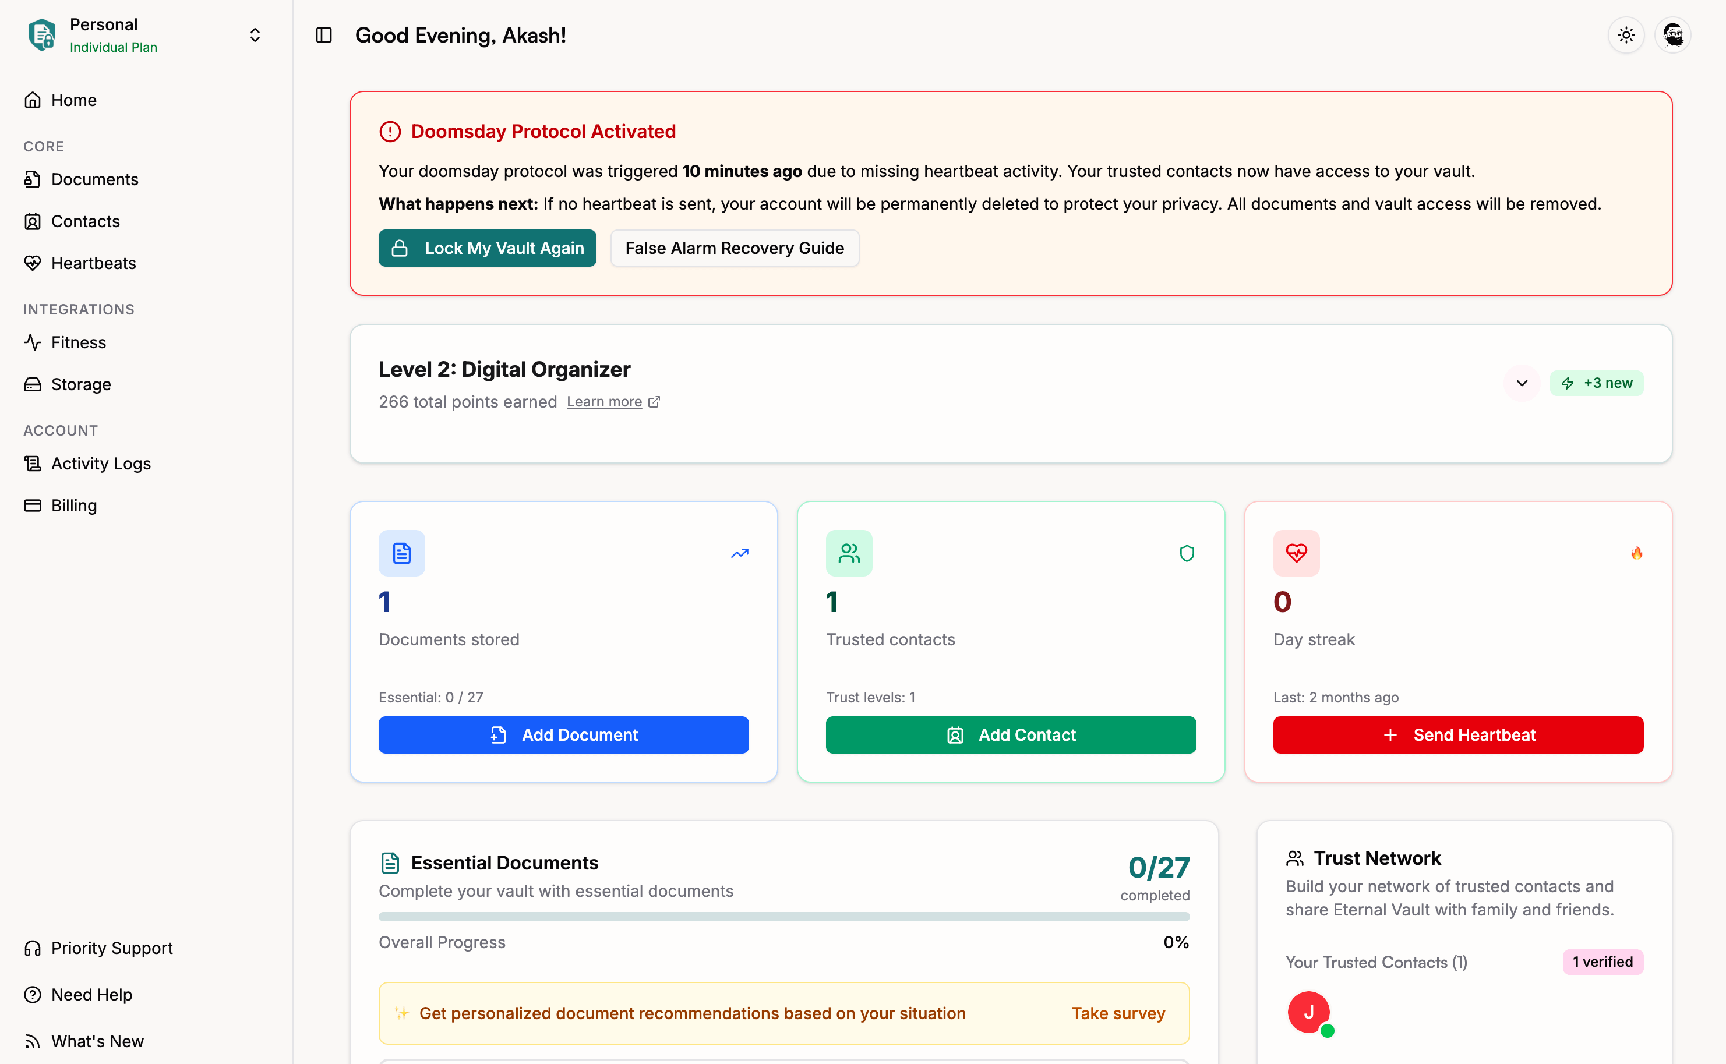Click the flame streak icon
The width and height of the screenshot is (1726, 1064).
click(1637, 553)
